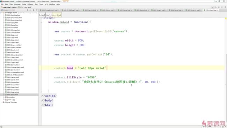Click the canvas.width value 800
227x128 pixels.
tap(80, 41)
